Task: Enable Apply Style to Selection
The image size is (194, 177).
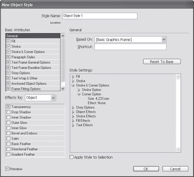Action: [x=71, y=157]
